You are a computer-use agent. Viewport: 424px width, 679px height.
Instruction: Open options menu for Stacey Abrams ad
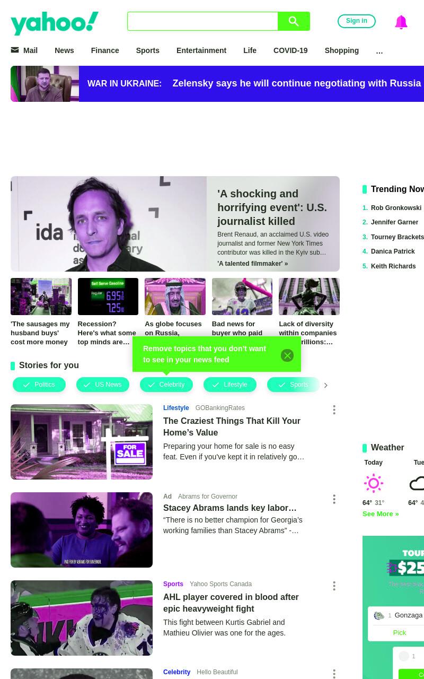(334, 499)
